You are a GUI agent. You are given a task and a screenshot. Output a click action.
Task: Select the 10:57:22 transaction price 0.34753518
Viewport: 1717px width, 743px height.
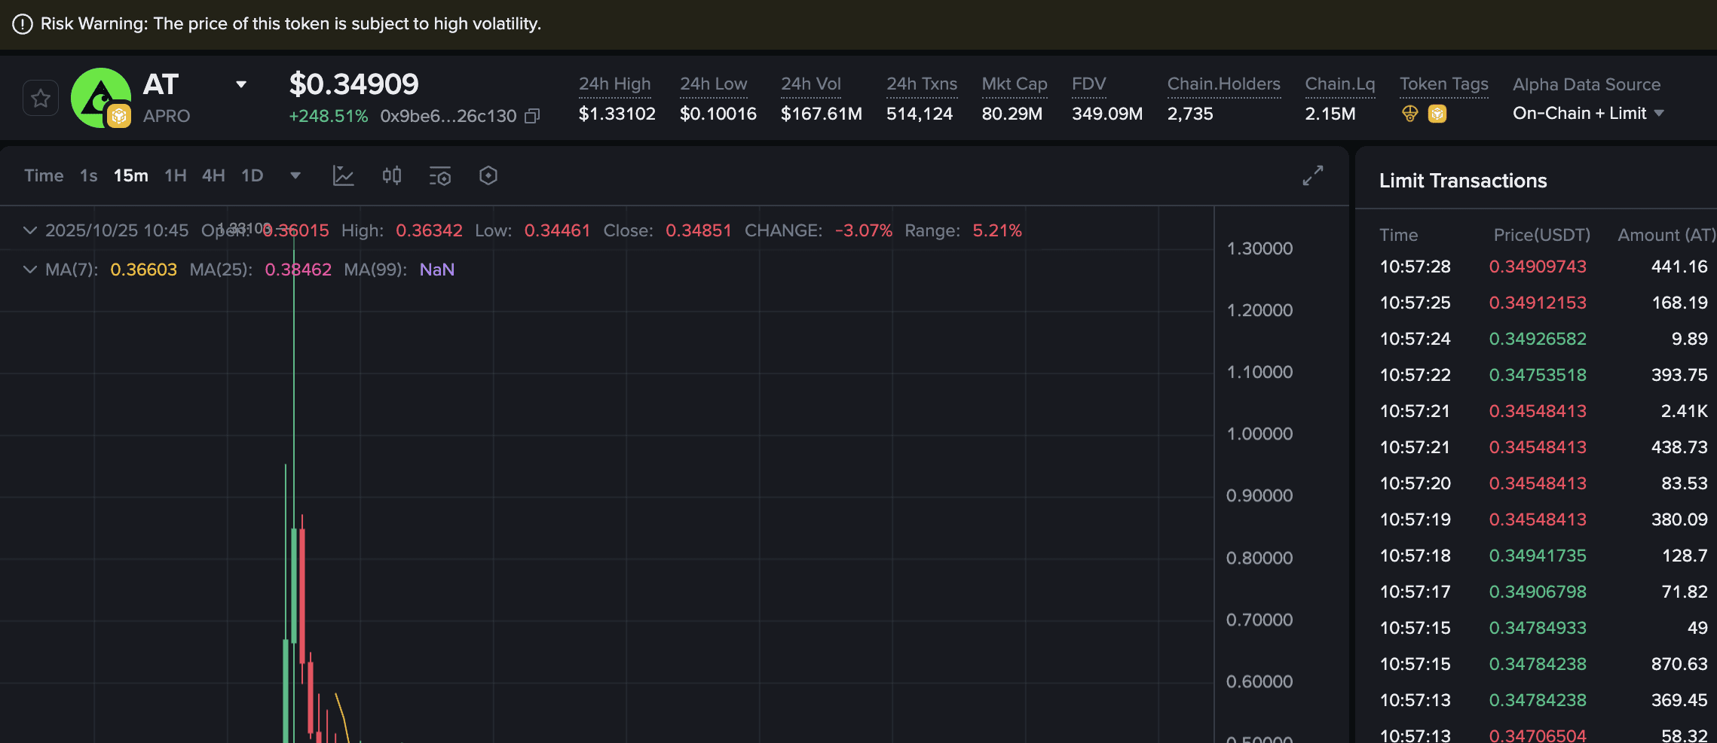pos(1538,375)
